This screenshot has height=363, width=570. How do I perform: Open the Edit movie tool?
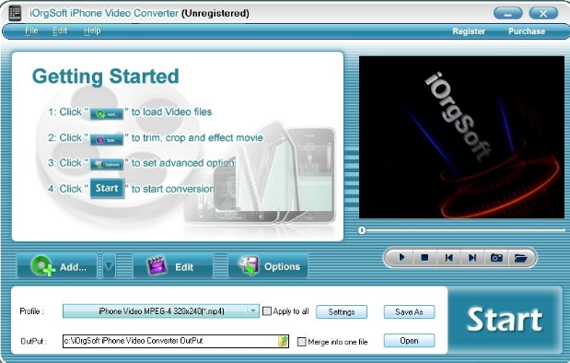click(x=173, y=266)
